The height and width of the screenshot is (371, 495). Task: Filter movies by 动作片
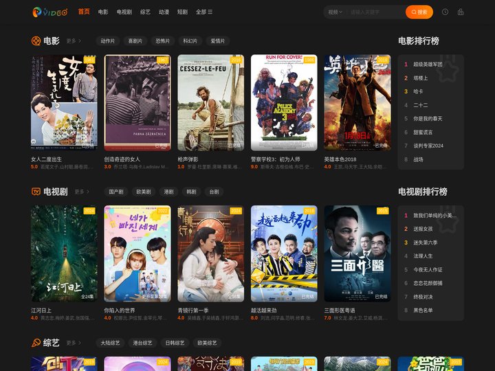pos(108,41)
